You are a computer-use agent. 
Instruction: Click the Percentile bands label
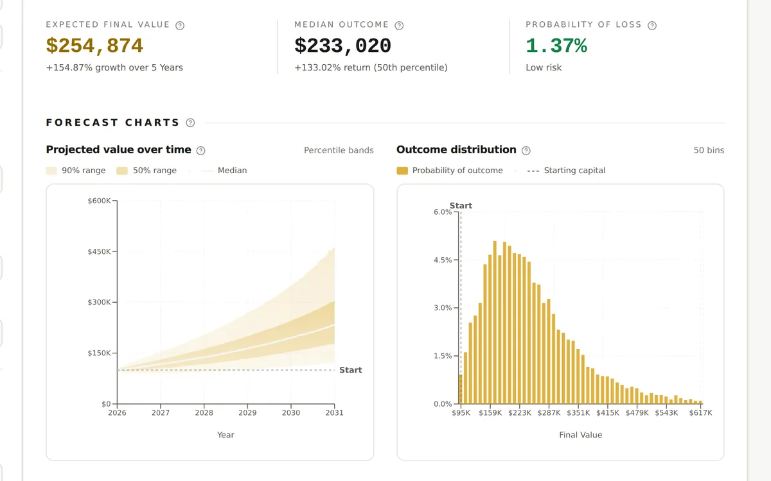(339, 150)
